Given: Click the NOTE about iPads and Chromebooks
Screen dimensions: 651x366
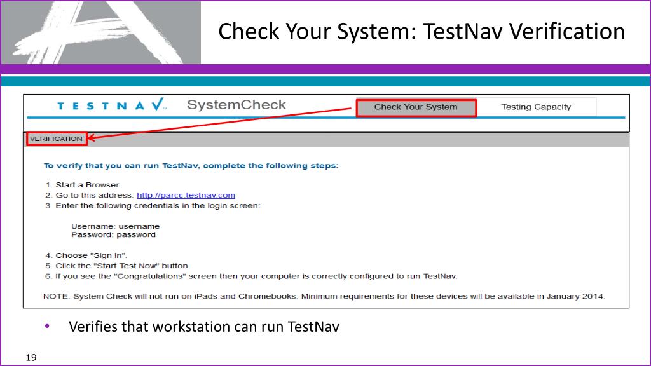Looking at the screenshot, I should (324, 296).
